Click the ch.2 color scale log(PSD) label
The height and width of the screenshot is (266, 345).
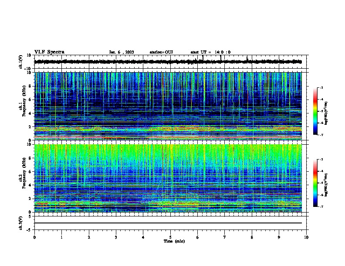[x=326, y=185]
